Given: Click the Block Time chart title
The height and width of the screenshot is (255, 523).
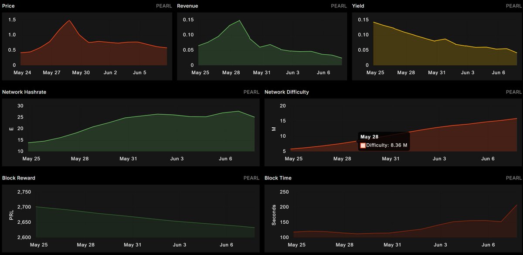Looking at the screenshot, I should (x=278, y=178).
